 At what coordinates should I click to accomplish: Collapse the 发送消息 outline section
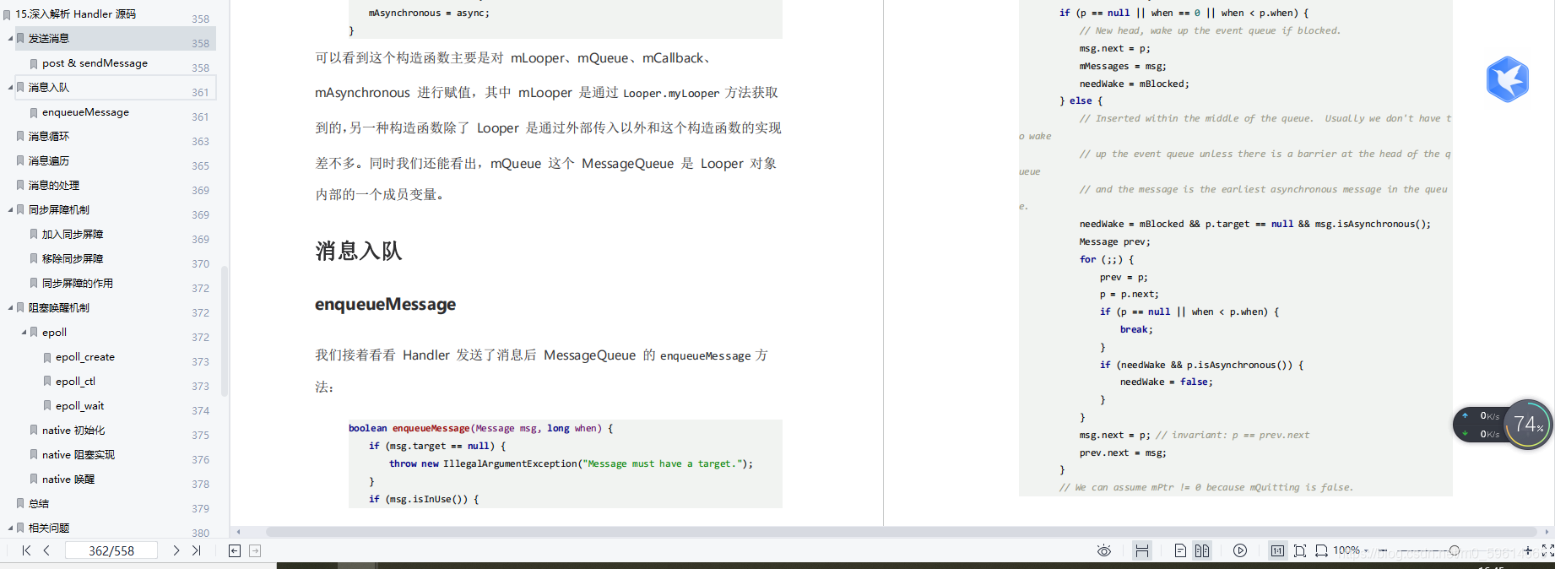[10, 38]
